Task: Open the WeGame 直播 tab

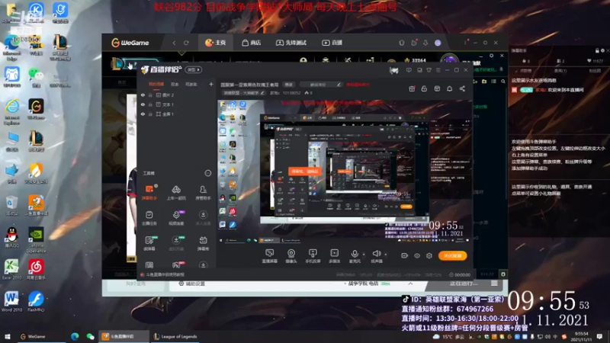Action: (x=332, y=43)
